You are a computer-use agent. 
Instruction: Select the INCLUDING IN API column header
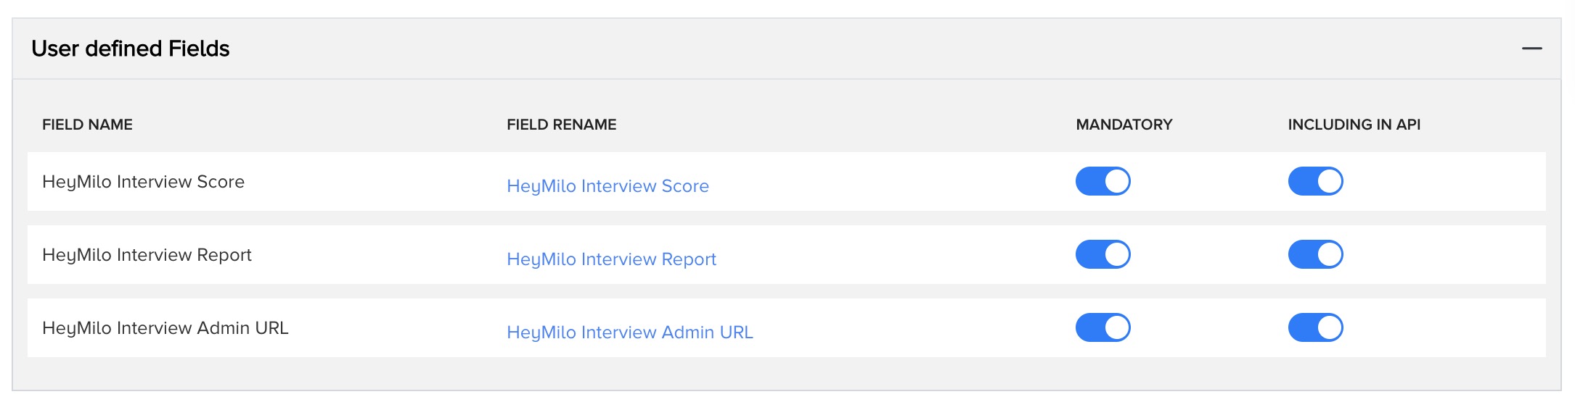(x=1354, y=125)
